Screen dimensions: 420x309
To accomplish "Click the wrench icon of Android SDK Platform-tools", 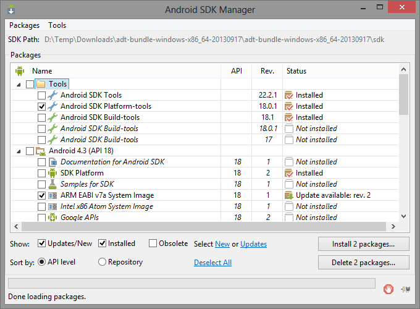I will click(52, 106).
